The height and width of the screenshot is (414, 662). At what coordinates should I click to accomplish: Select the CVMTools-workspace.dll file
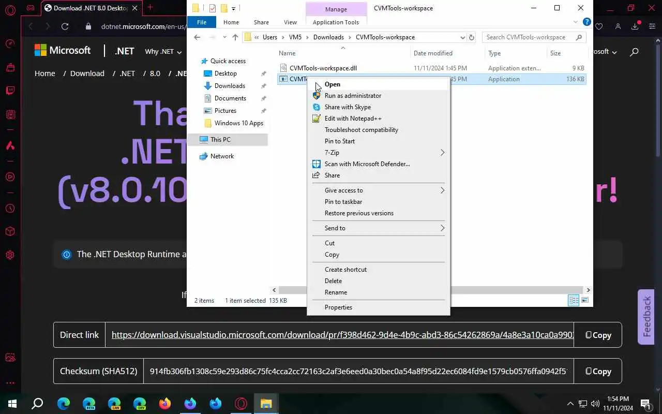click(323, 68)
